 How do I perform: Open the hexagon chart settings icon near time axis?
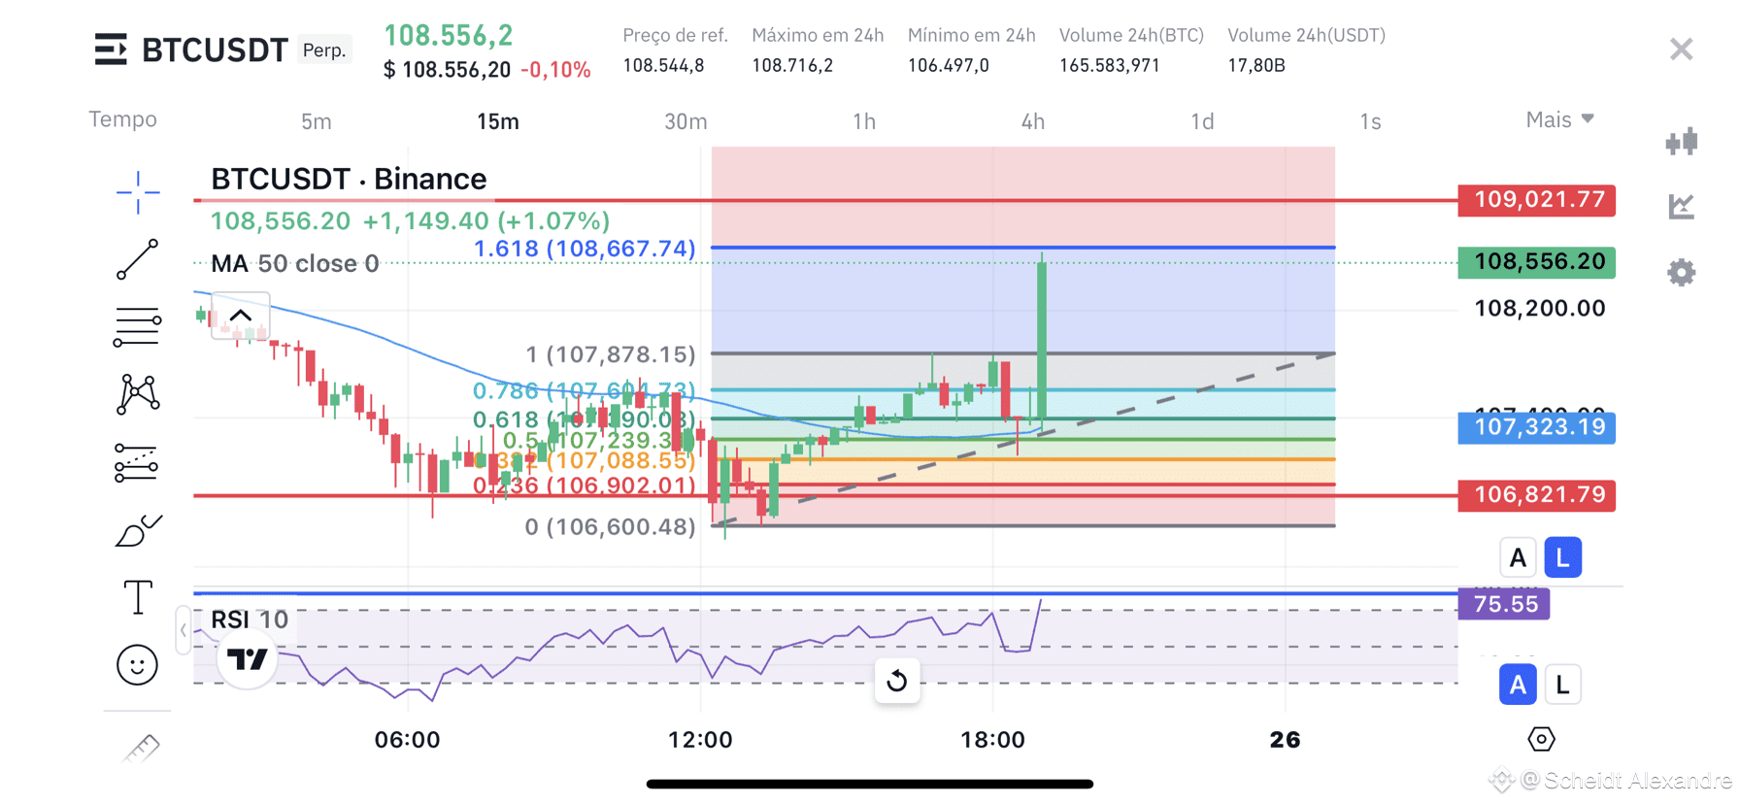[x=1541, y=739]
